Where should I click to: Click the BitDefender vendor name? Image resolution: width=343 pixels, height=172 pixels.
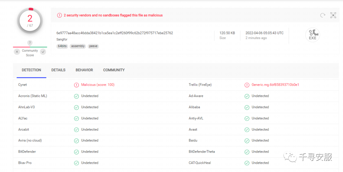27,152
